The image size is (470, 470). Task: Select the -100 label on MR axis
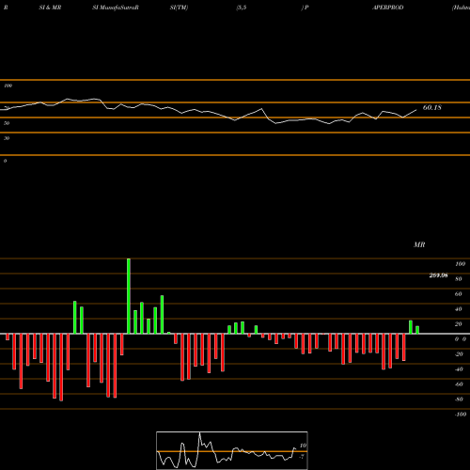461,415
